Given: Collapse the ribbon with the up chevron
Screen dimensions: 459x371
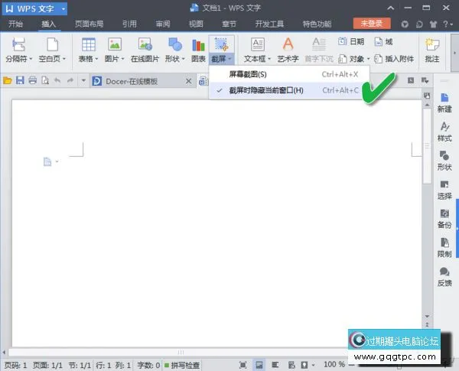Looking at the screenshot, I should click(x=390, y=8).
